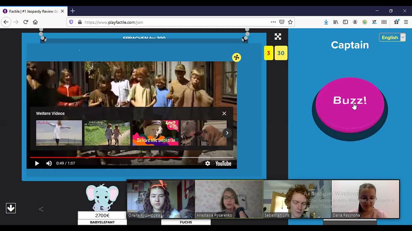Open the Firefox account icon

355,22
